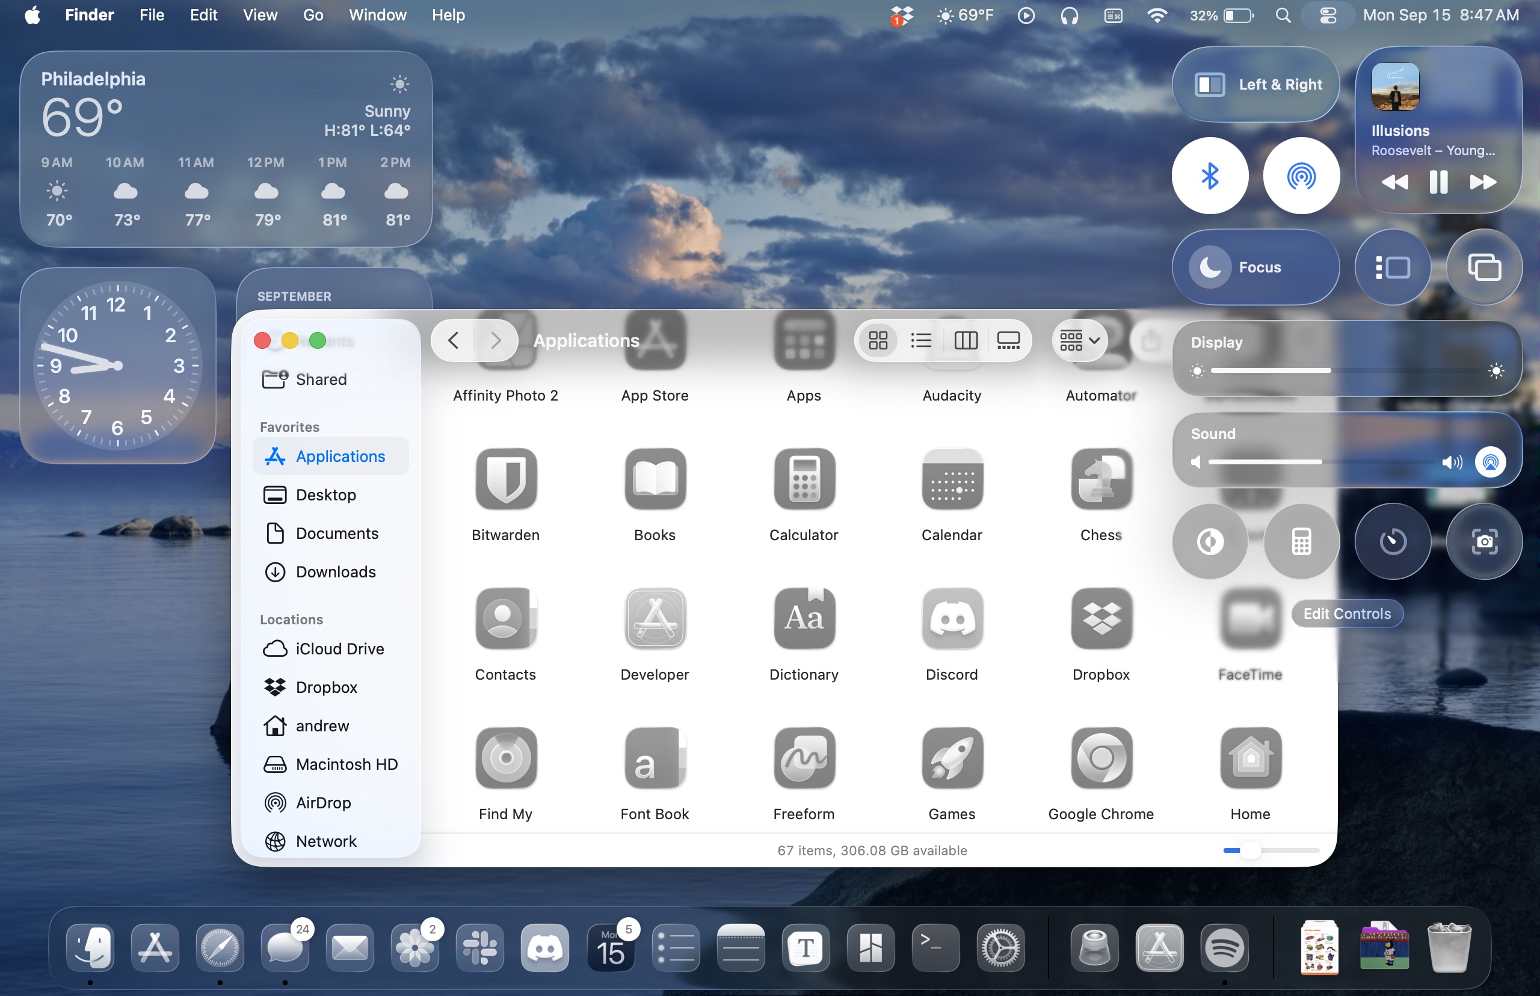Open Left & Right tiling options
Viewport: 1540px width, 996px height.
click(1255, 85)
